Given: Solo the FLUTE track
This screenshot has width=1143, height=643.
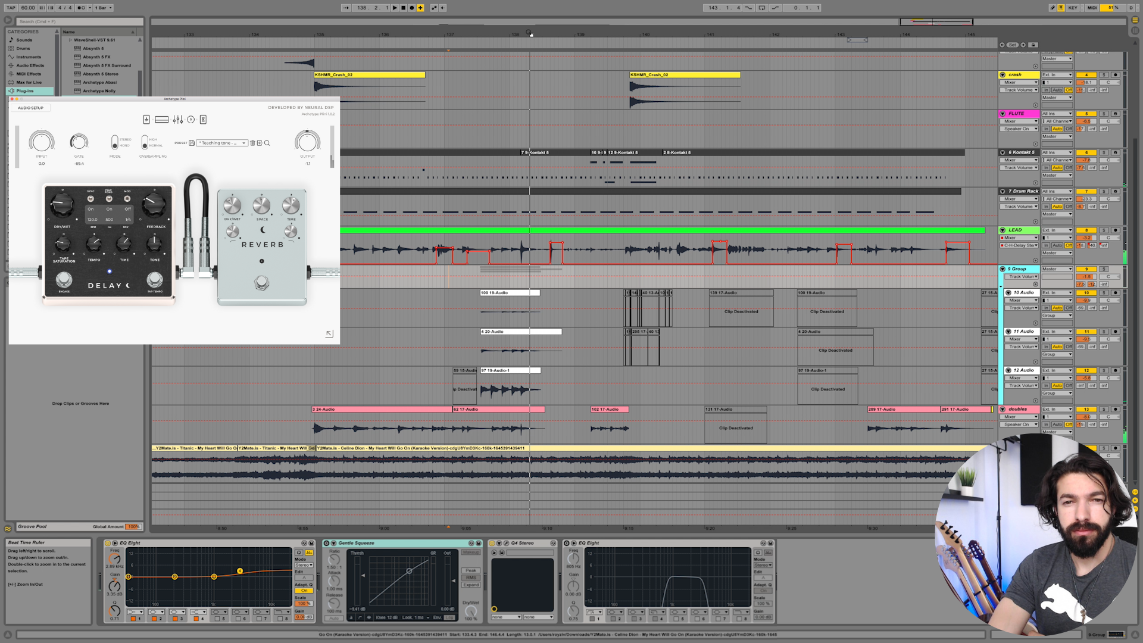Looking at the screenshot, I should 1103,114.
